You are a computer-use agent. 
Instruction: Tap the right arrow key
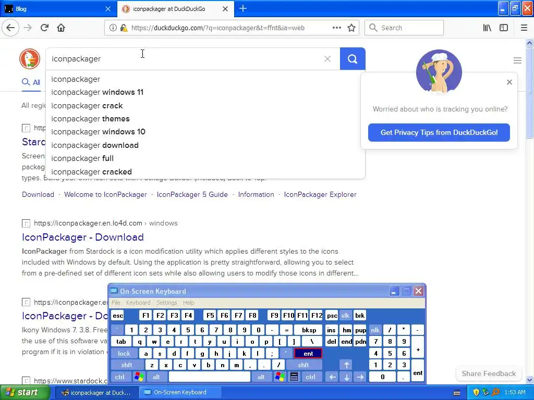tap(360, 377)
